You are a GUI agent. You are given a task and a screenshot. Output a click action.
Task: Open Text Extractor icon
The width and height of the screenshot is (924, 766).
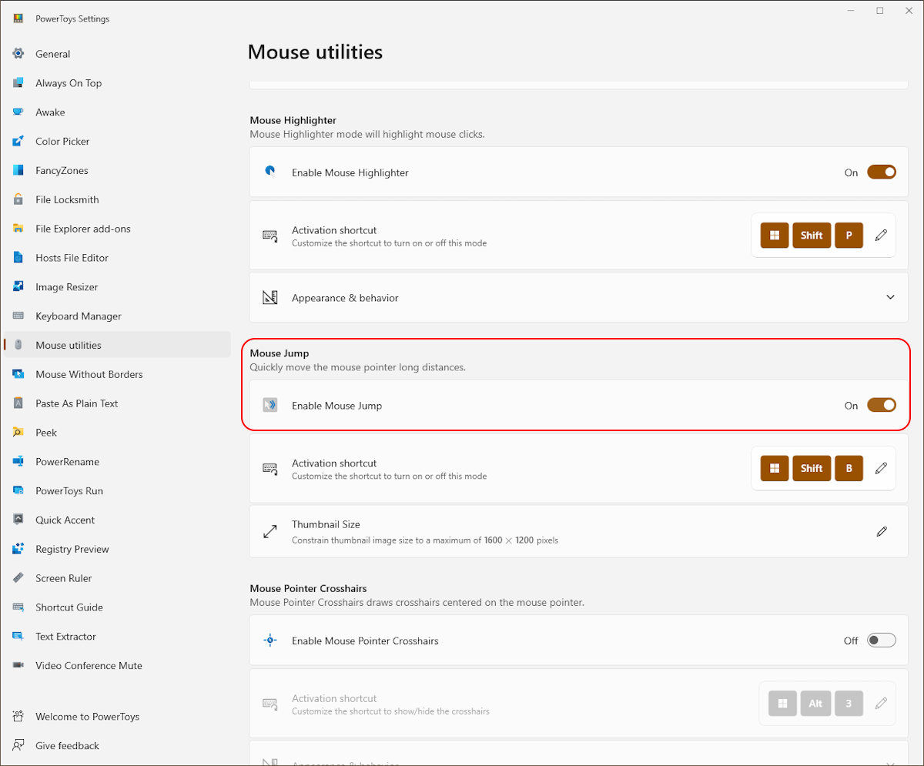[18, 637]
